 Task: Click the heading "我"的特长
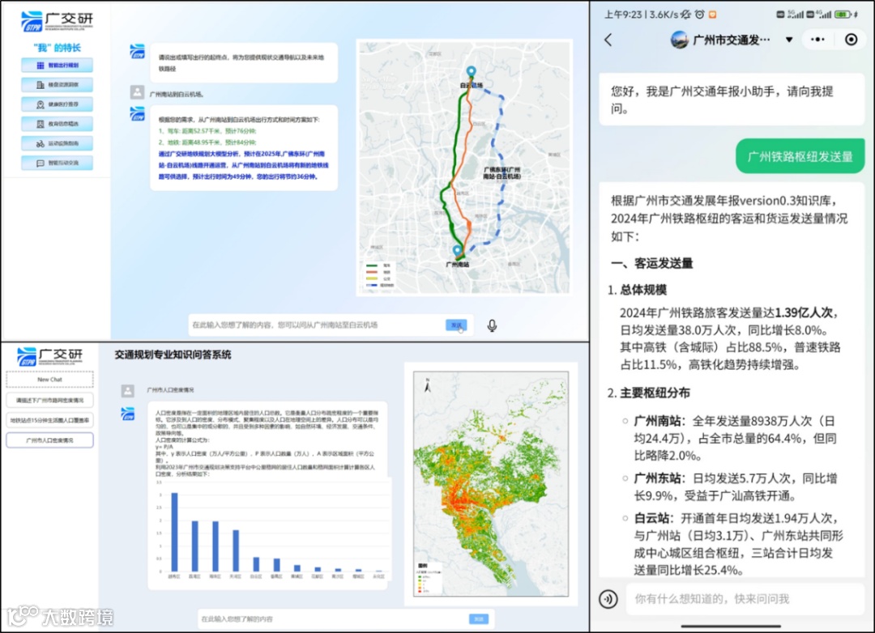57,48
